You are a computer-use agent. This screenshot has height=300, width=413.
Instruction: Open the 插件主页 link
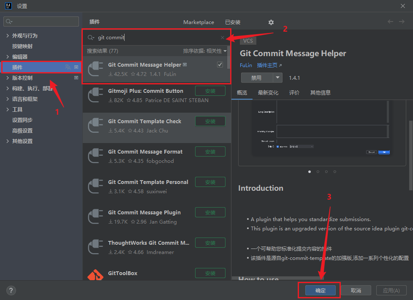[x=269, y=65]
